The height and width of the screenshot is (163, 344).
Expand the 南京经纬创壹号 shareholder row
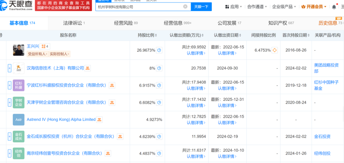coord(10,153)
